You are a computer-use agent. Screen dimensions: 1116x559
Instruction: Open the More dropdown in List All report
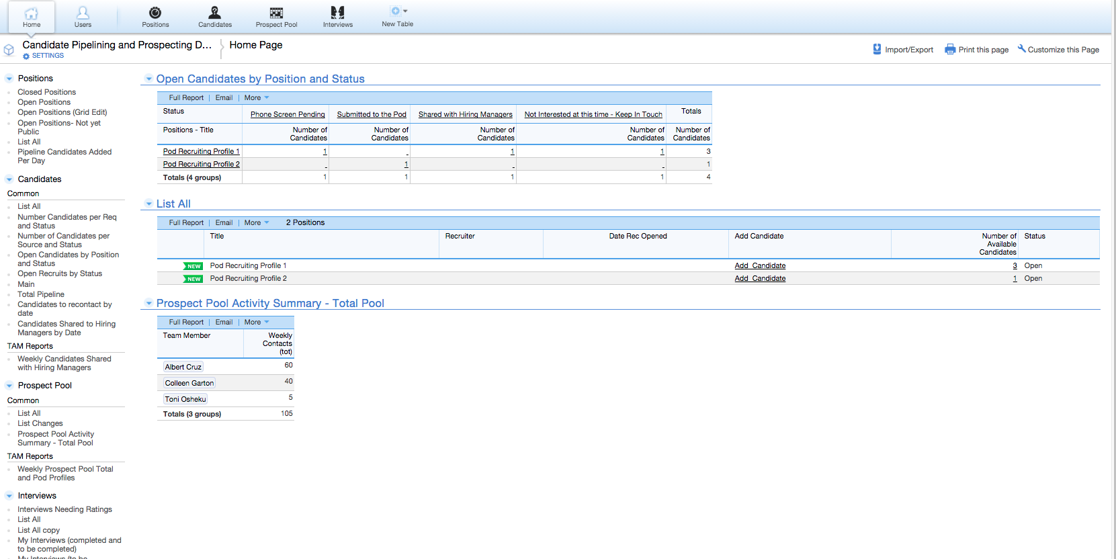point(257,223)
